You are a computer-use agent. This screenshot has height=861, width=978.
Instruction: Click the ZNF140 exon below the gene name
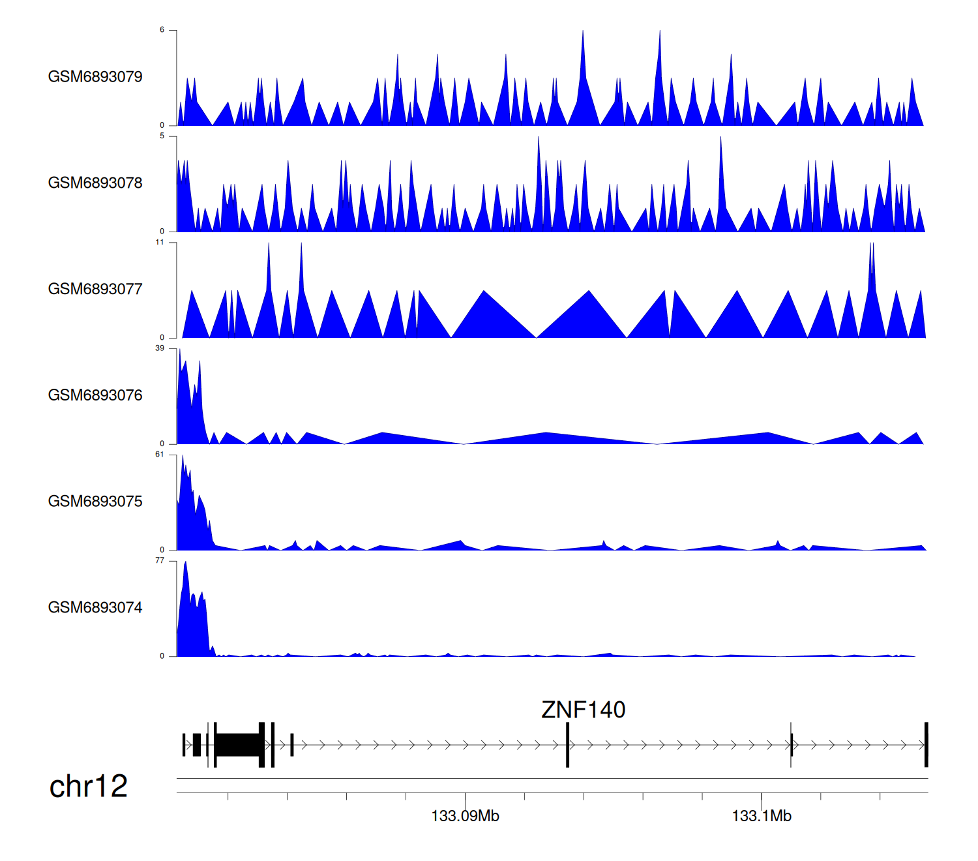568,744
